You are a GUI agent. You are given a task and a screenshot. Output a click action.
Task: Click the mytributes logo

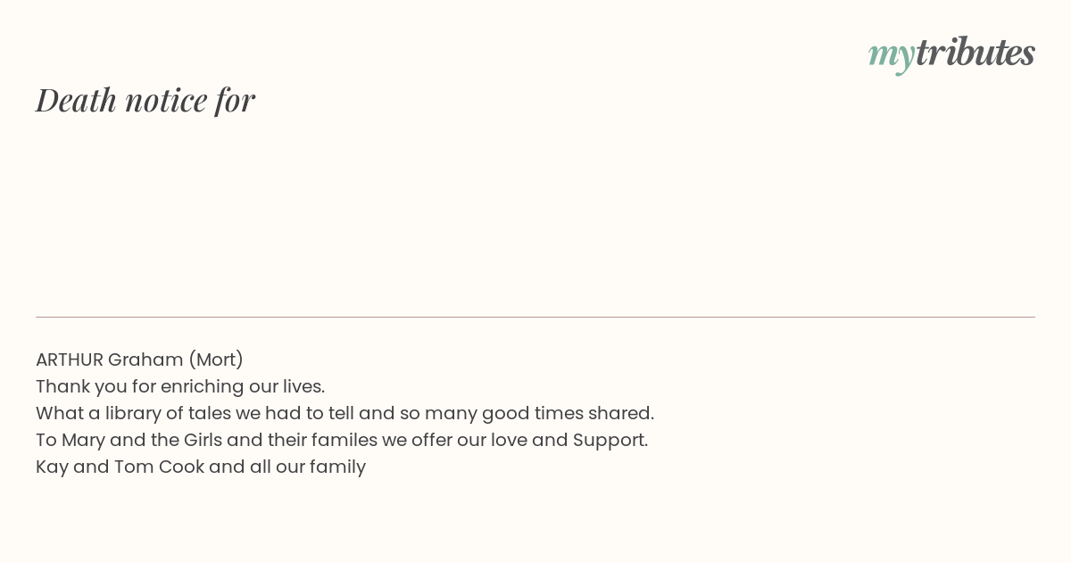pos(951,54)
